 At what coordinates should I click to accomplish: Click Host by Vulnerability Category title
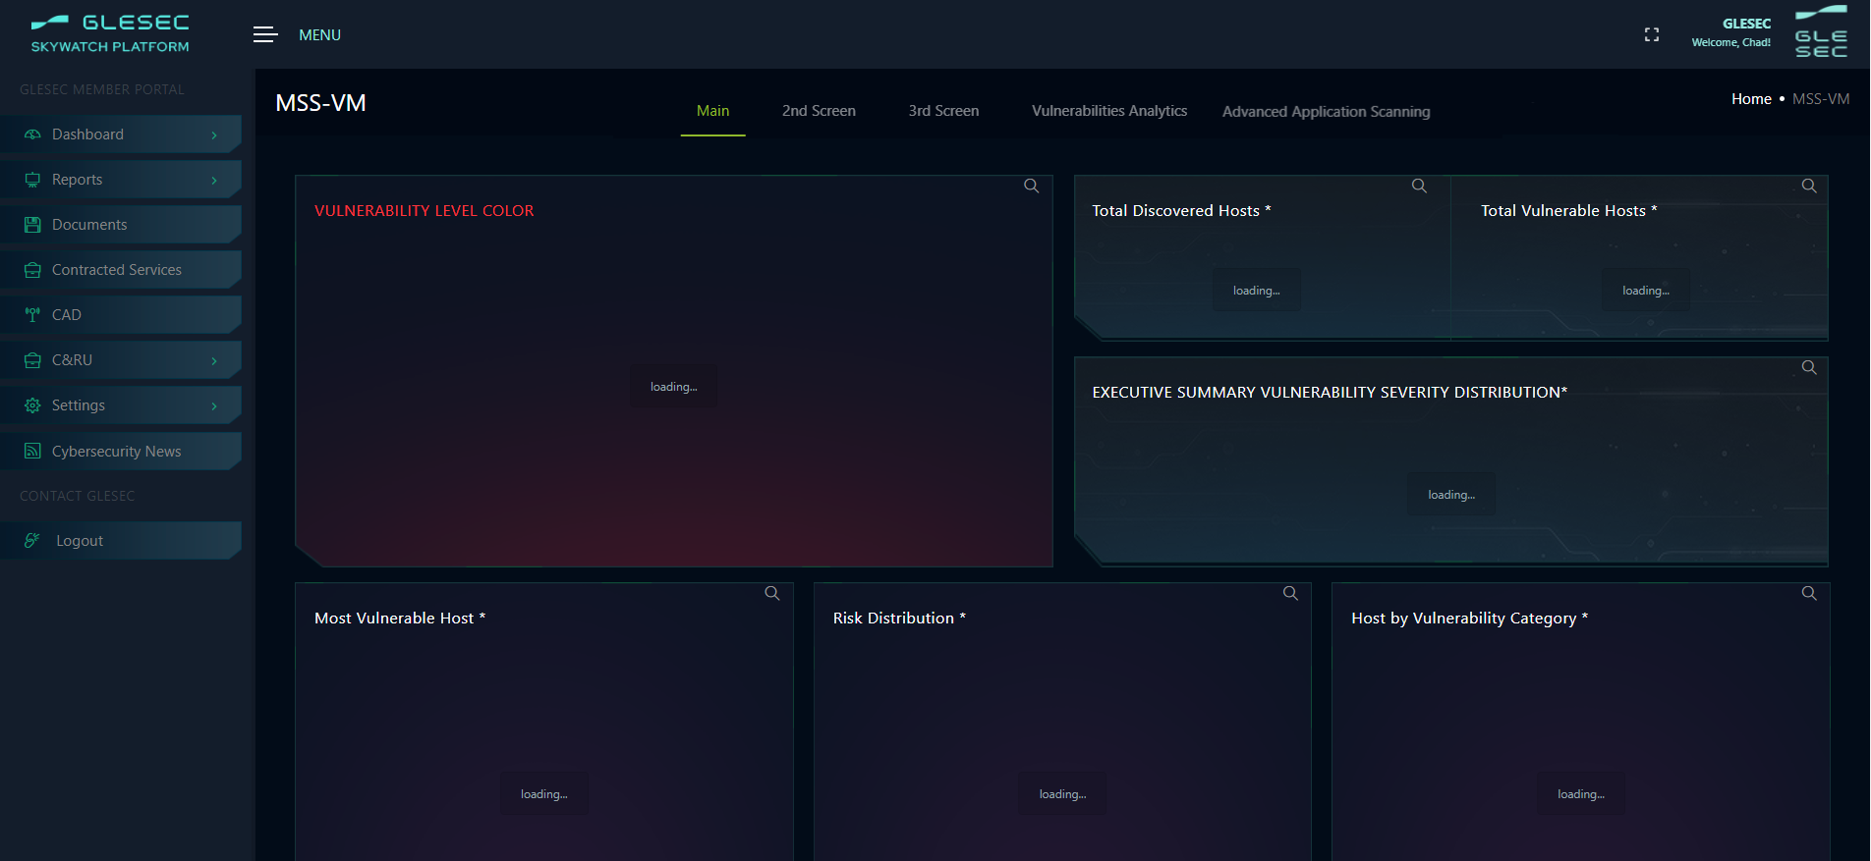coord(1469,619)
